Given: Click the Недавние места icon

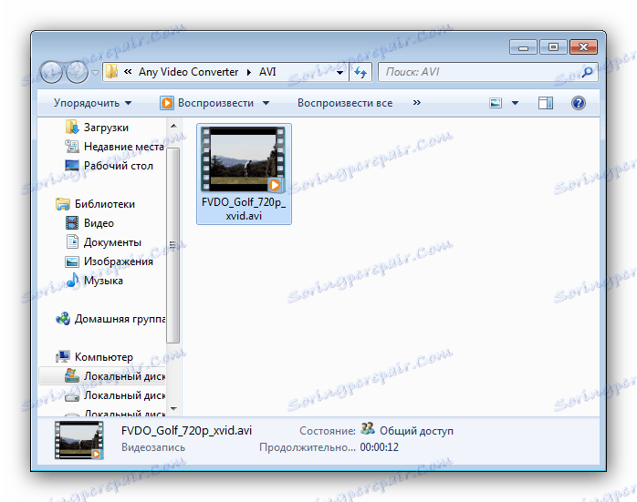Looking at the screenshot, I should (72, 146).
